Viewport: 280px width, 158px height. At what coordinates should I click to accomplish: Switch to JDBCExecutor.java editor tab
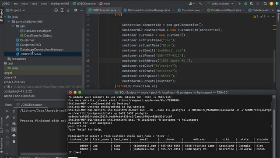coord(104,10)
